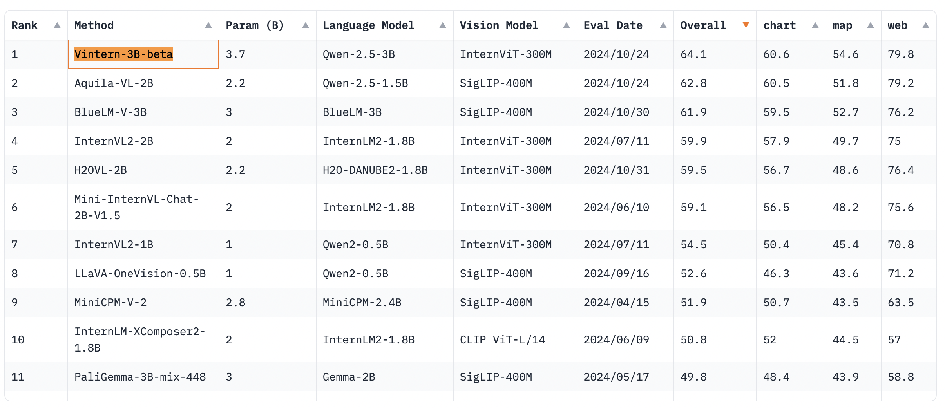Click the Overall column header label

[x=703, y=25]
